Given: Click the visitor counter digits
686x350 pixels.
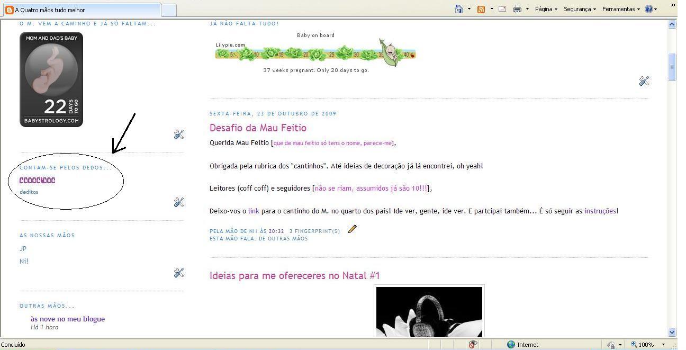Looking at the screenshot, I should click(x=38, y=181).
